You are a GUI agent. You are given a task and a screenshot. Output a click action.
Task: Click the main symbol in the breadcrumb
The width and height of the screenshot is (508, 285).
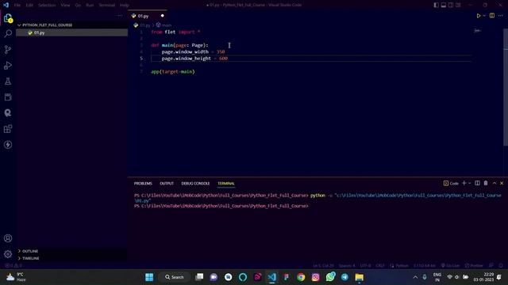click(x=164, y=25)
